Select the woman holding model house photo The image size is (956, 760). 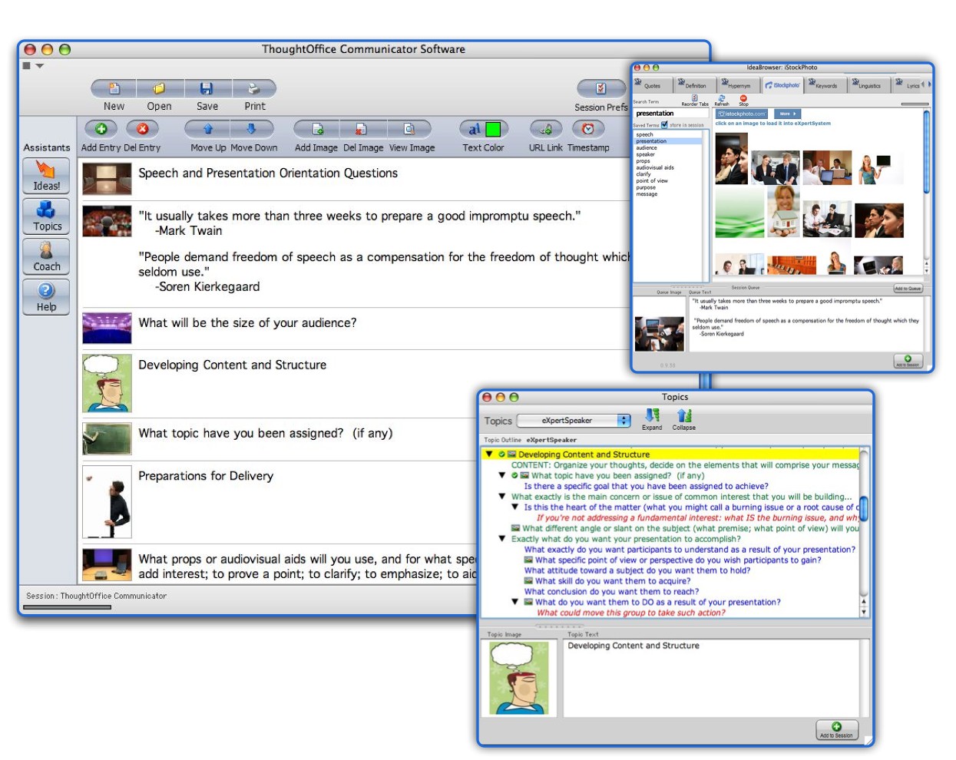point(783,212)
